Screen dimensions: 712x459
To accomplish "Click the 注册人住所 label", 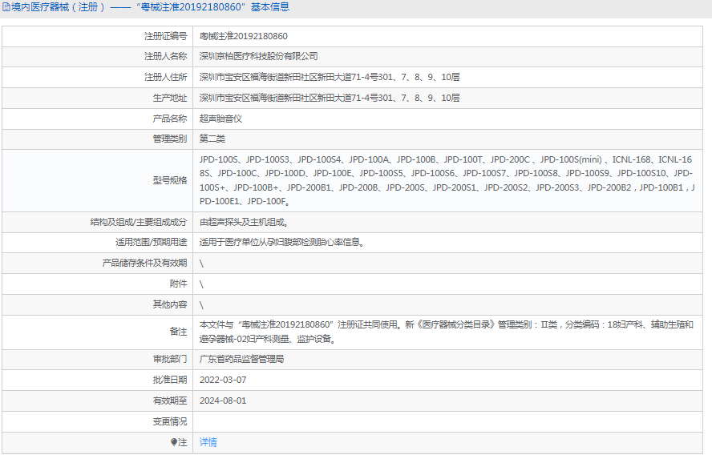I will tap(165, 77).
